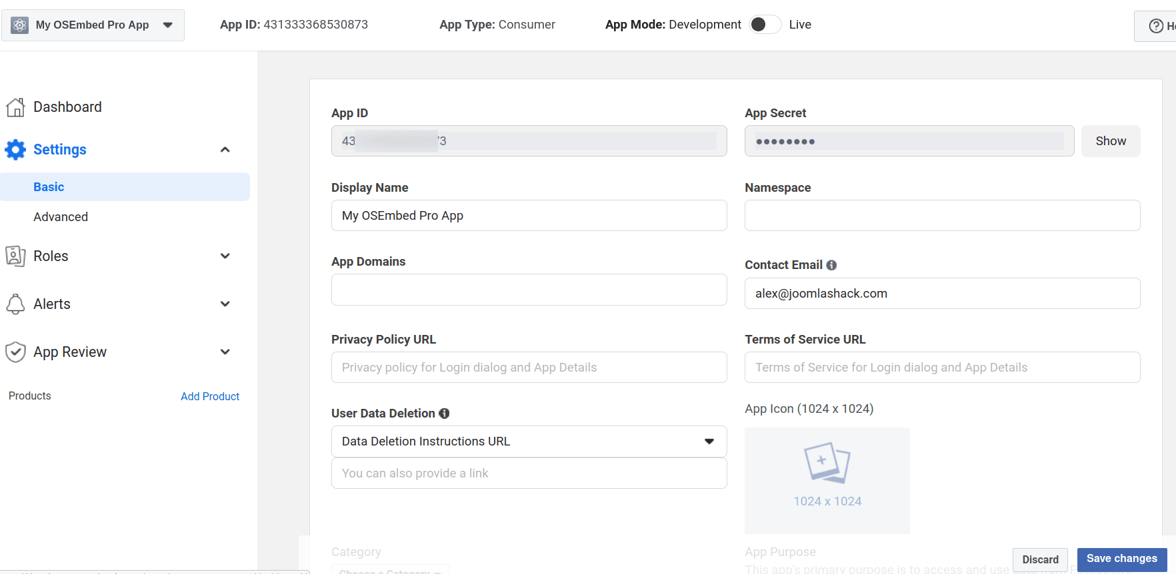Click the Settings label in sidebar
Screen dimensions: 1176x574
pos(60,150)
